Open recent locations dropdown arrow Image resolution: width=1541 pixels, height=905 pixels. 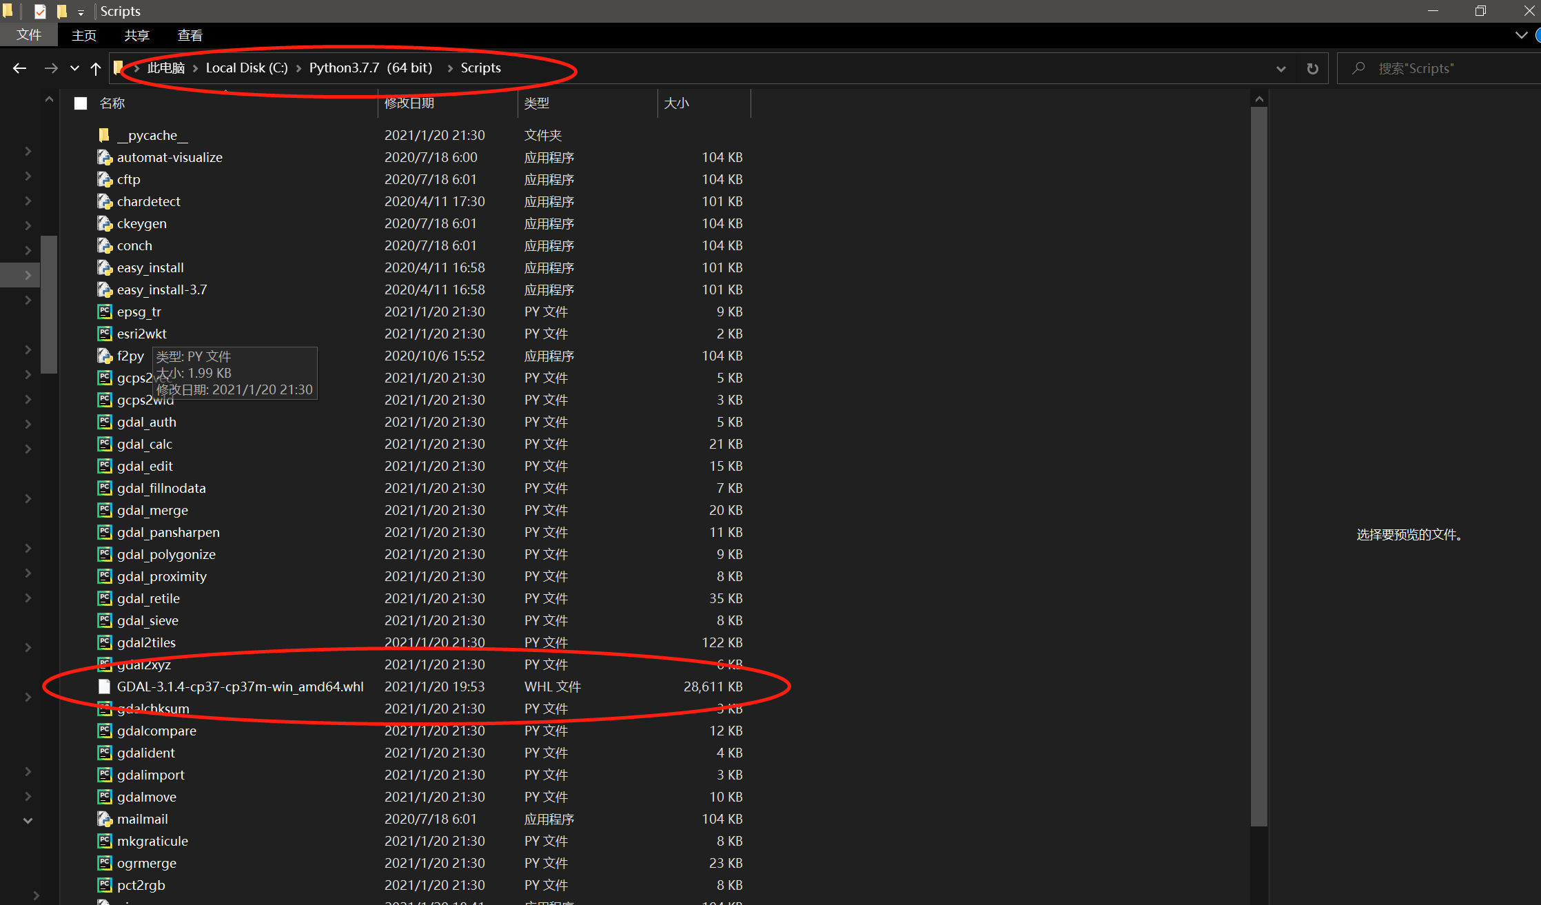(74, 68)
